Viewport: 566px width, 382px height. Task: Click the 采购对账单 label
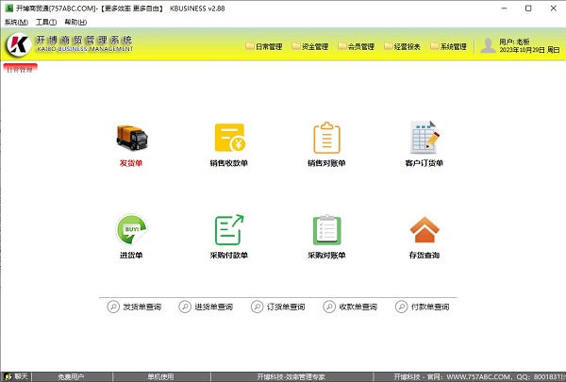click(326, 256)
